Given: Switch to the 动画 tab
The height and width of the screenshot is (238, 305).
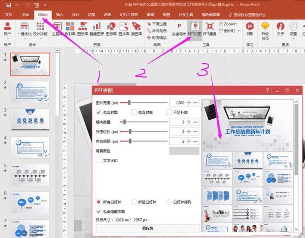Looking at the screenshot, I should coord(108,15).
